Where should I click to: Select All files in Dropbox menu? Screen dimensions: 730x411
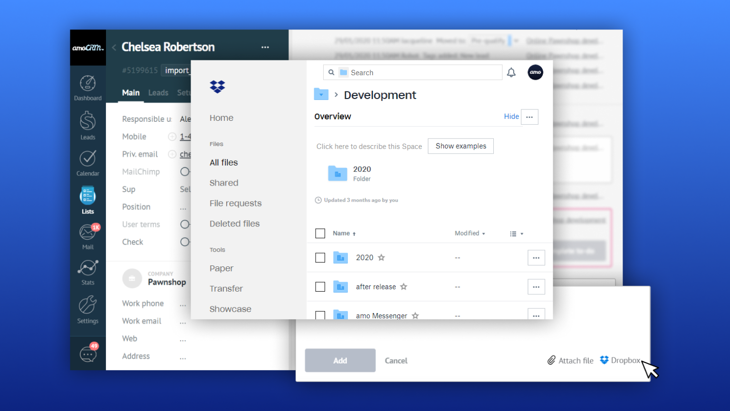(x=223, y=163)
